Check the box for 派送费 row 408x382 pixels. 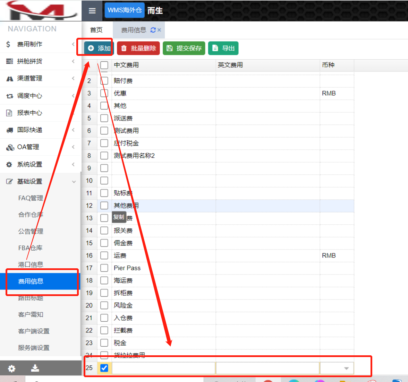click(104, 118)
